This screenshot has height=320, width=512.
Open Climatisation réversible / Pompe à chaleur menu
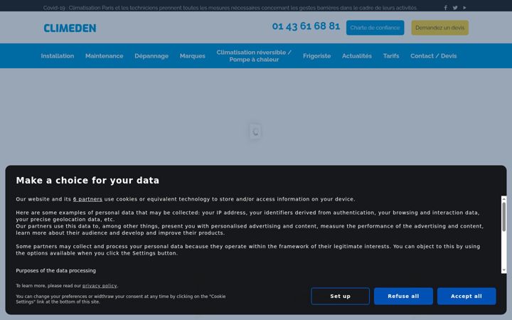click(x=254, y=56)
